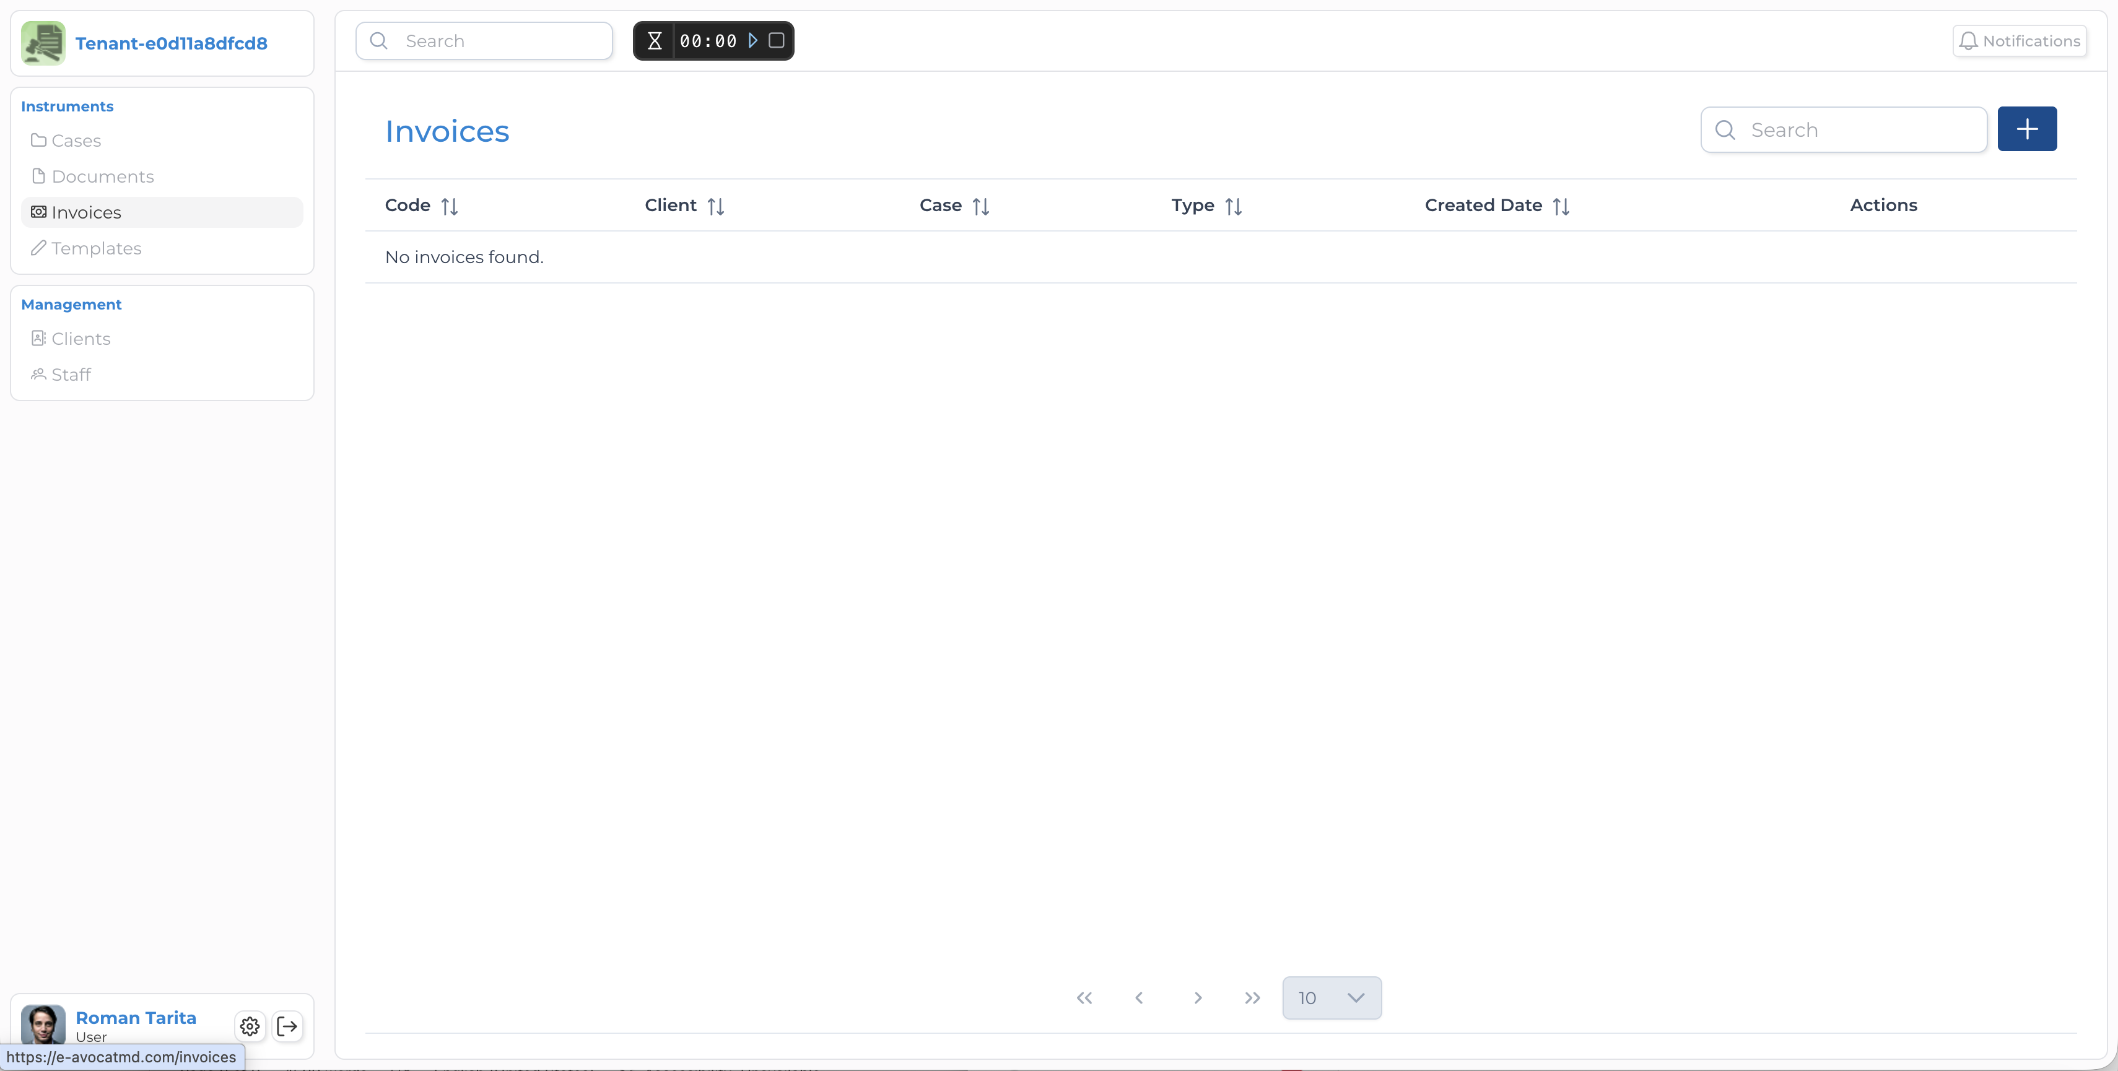The width and height of the screenshot is (2118, 1071).
Task: Jump to first page double chevron
Action: (x=1084, y=998)
